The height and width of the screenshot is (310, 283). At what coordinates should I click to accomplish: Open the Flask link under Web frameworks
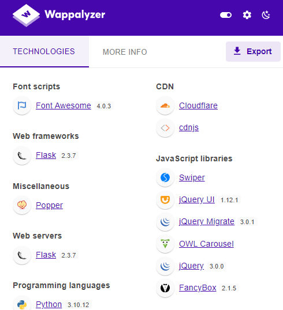coord(46,155)
